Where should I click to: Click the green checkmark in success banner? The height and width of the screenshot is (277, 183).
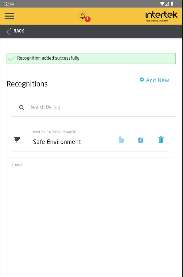point(12,58)
